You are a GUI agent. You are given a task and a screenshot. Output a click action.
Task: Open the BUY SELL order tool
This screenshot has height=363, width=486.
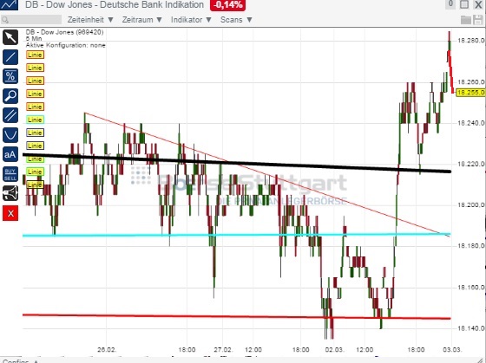(x=10, y=174)
